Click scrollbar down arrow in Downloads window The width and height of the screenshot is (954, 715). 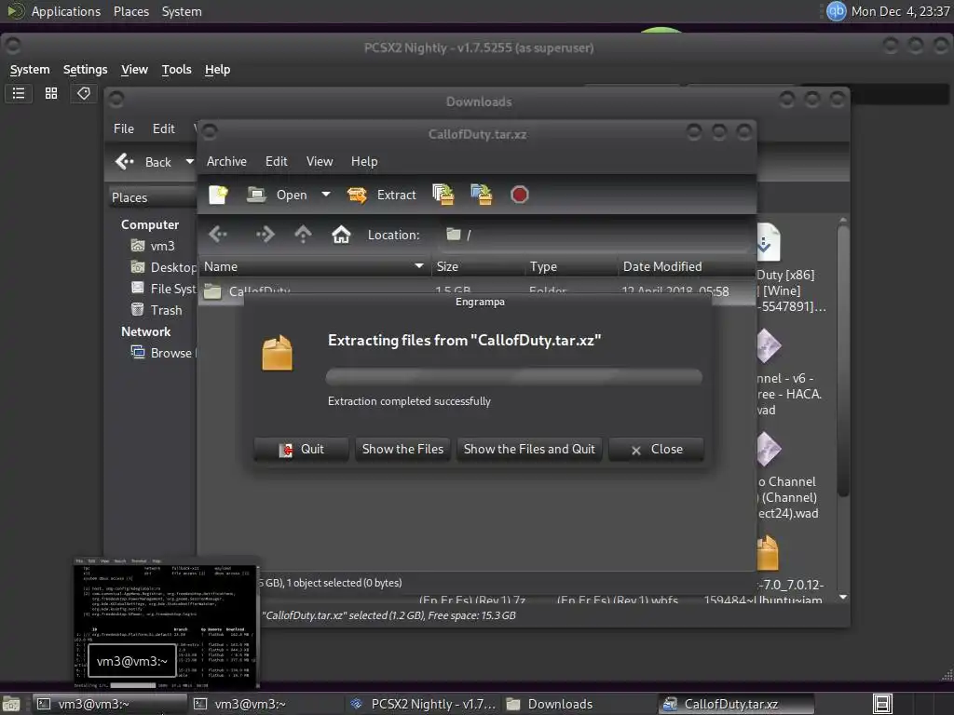point(842,597)
